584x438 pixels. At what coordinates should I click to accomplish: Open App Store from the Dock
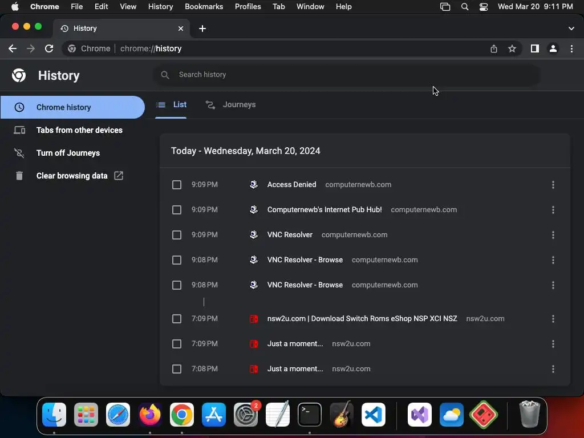coord(214,415)
